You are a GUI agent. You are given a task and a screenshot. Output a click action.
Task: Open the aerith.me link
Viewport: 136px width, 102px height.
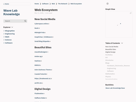click(39, 83)
